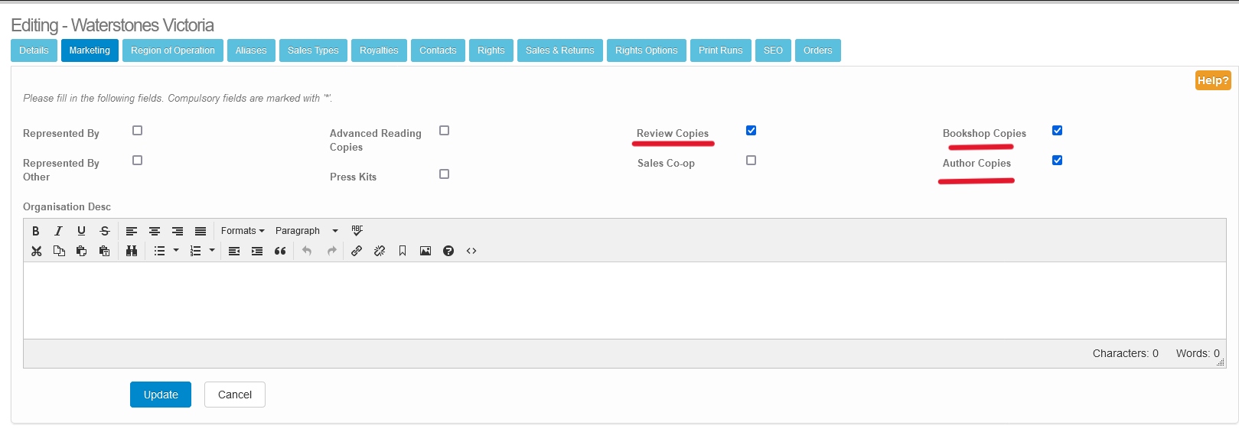Insert an anchor bookmark
The width and height of the screenshot is (1239, 445).
coord(403,251)
